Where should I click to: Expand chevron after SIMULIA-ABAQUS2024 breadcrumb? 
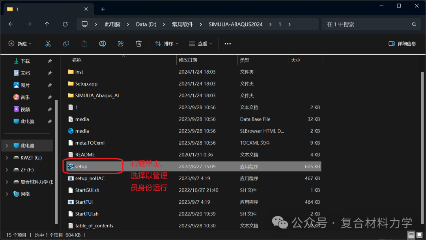[270, 24]
